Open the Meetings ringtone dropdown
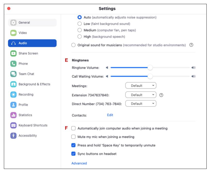This screenshot has height=171, width=209. [141, 86]
